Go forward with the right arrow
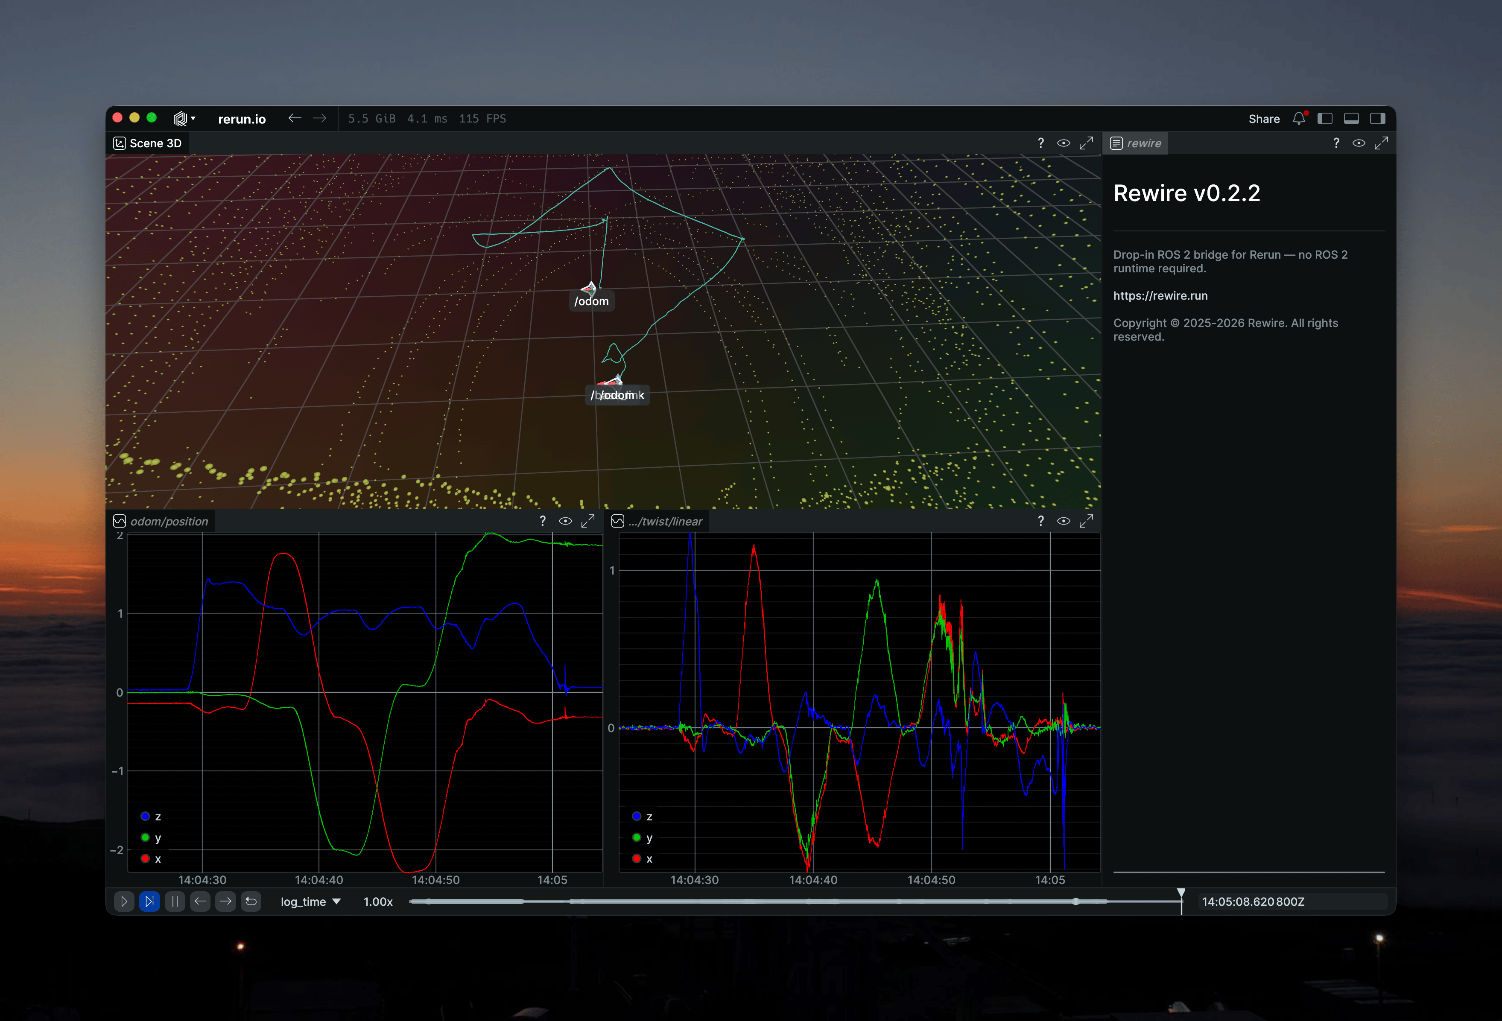1502x1021 pixels. coord(319,118)
